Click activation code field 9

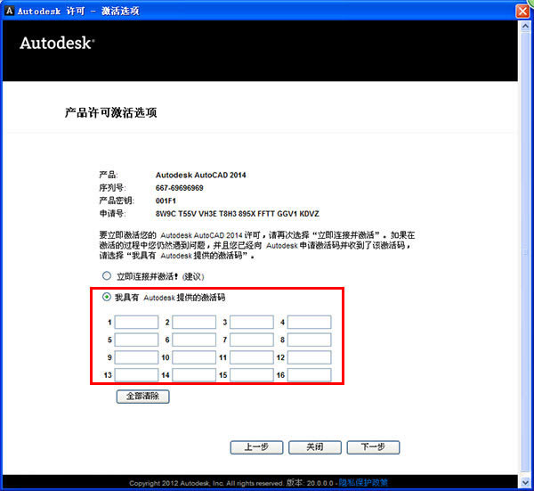pyautogui.click(x=136, y=357)
